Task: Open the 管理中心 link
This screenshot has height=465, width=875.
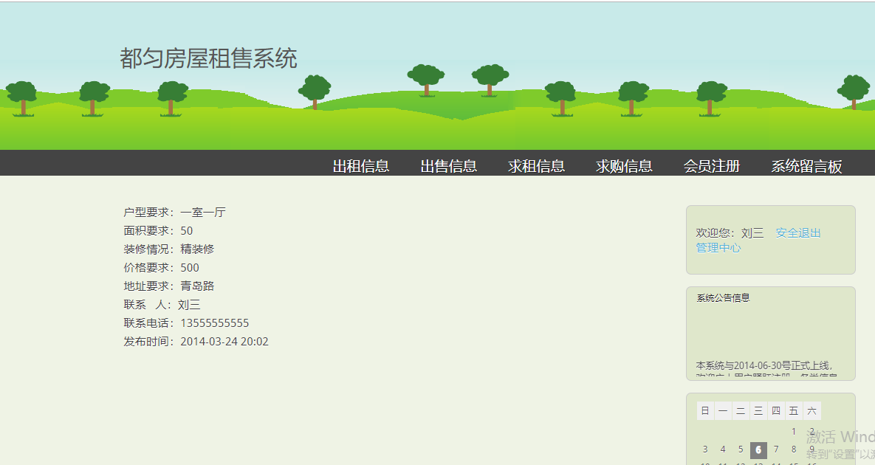Action: click(718, 247)
